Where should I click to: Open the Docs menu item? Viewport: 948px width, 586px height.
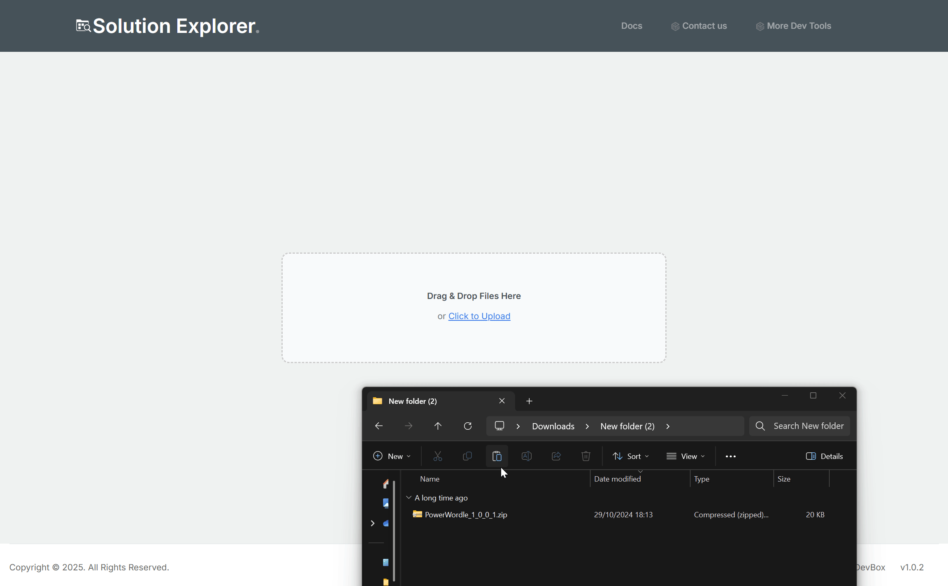coord(632,25)
